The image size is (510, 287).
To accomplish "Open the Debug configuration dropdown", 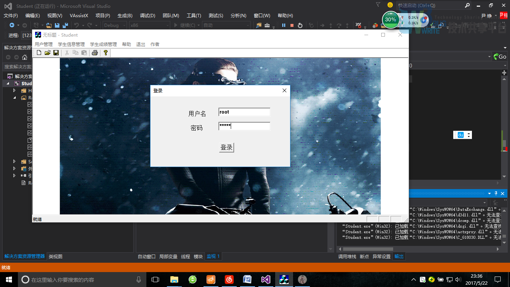I will point(115,25).
